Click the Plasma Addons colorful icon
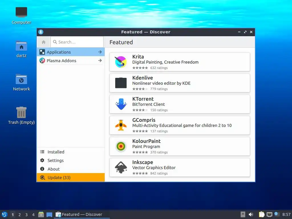Screen dimensions: 292x219 42,60
